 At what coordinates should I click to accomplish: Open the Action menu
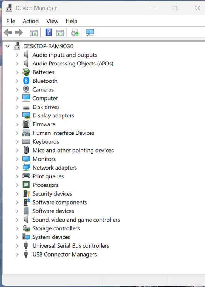tap(30, 21)
